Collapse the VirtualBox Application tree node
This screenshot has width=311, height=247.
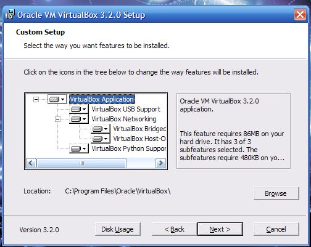pos(36,100)
